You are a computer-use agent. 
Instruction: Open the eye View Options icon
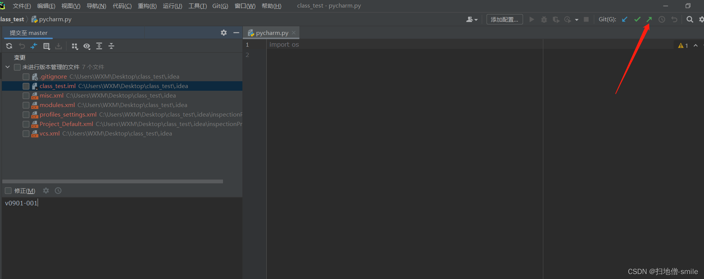(87, 46)
